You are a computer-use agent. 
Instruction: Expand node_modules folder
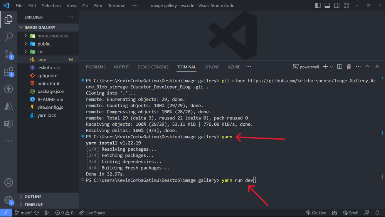pos(48,36)
